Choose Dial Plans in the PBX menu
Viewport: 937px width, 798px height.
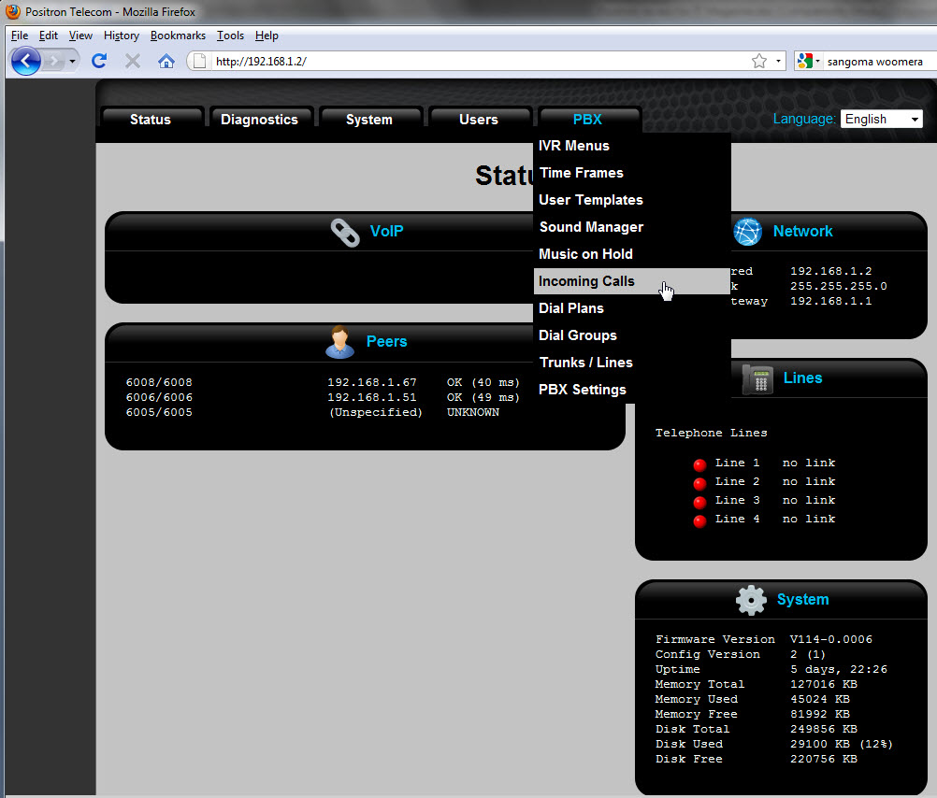571,308
